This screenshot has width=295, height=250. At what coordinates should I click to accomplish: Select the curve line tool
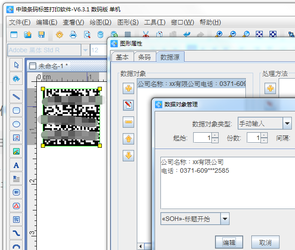coord(16,233)
